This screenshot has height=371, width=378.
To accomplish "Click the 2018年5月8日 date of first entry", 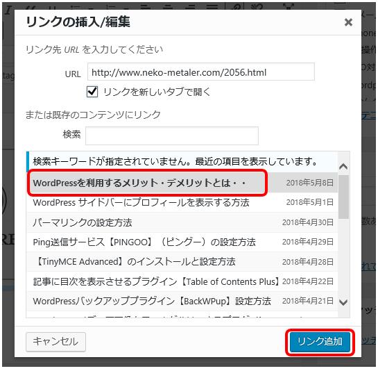I will click(x=310, y=183).
